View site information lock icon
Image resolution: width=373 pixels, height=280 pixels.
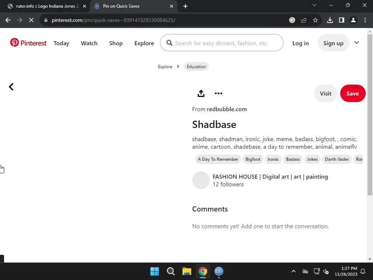(x=46, y=20)
